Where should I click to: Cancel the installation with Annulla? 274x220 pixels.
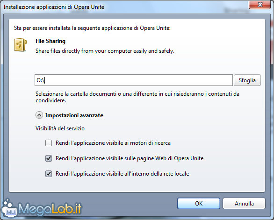(244, 203)
